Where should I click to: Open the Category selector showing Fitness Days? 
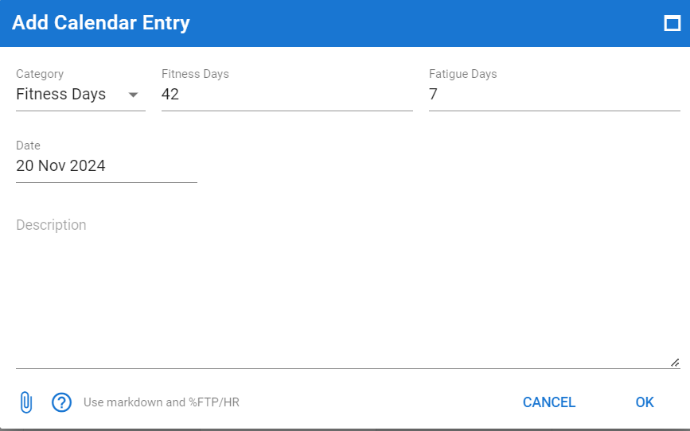80,94
